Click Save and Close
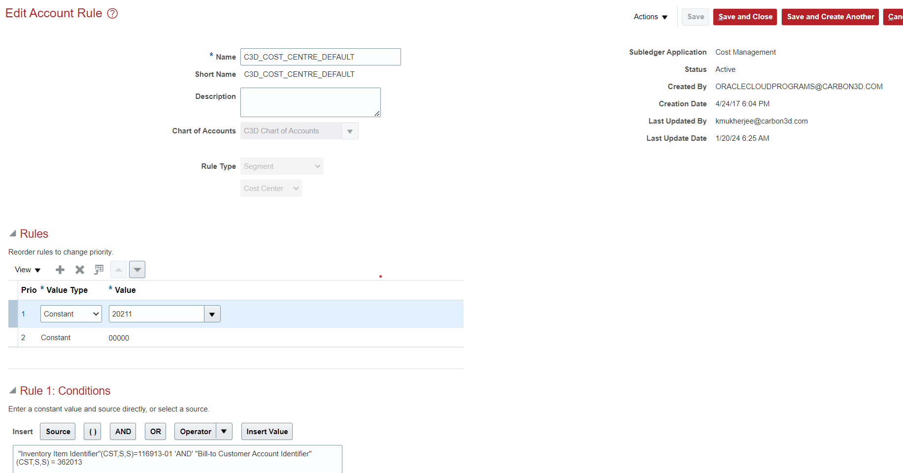 (x=745, y=17)
